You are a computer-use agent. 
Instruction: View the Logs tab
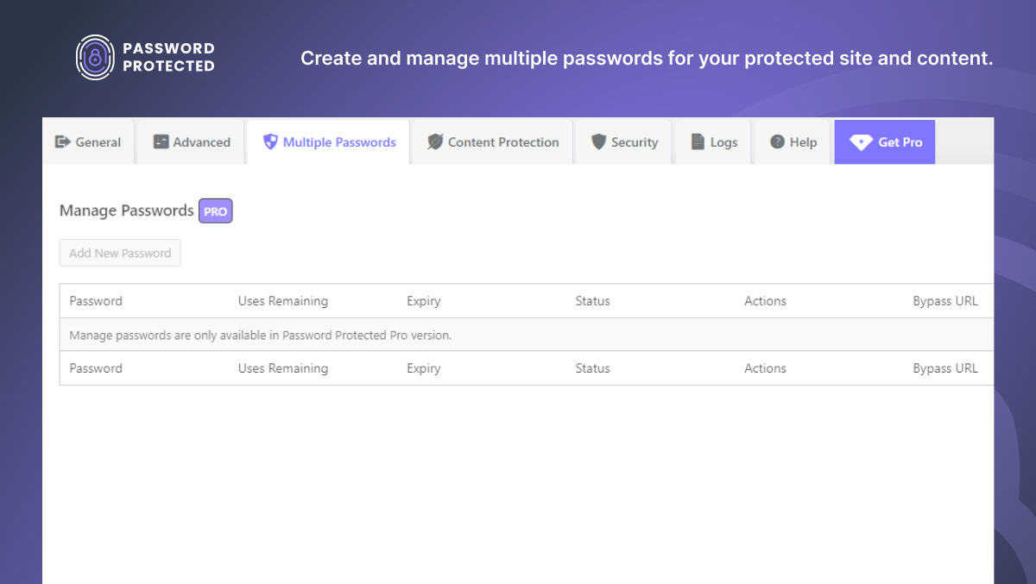click(715, 142)
